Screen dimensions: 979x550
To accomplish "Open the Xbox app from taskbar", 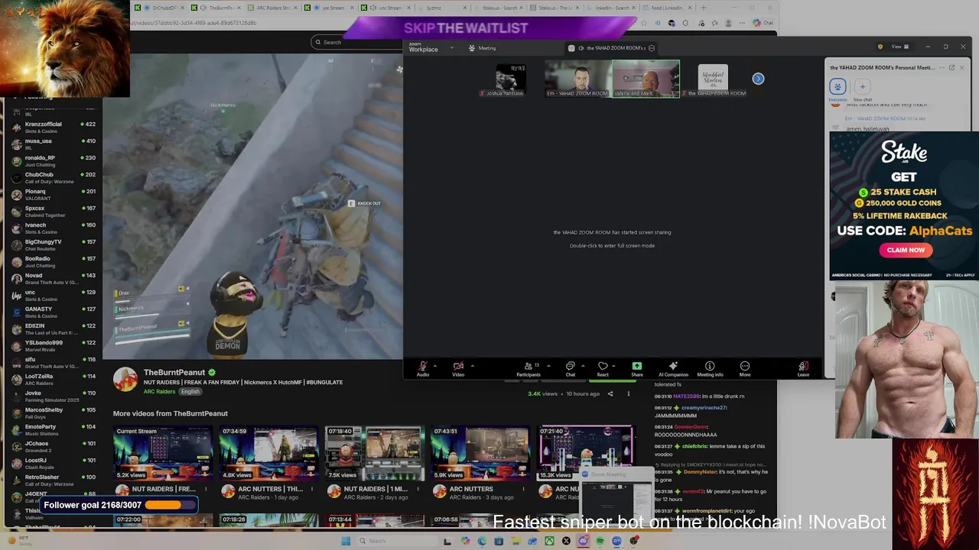I will coord(549,541).
